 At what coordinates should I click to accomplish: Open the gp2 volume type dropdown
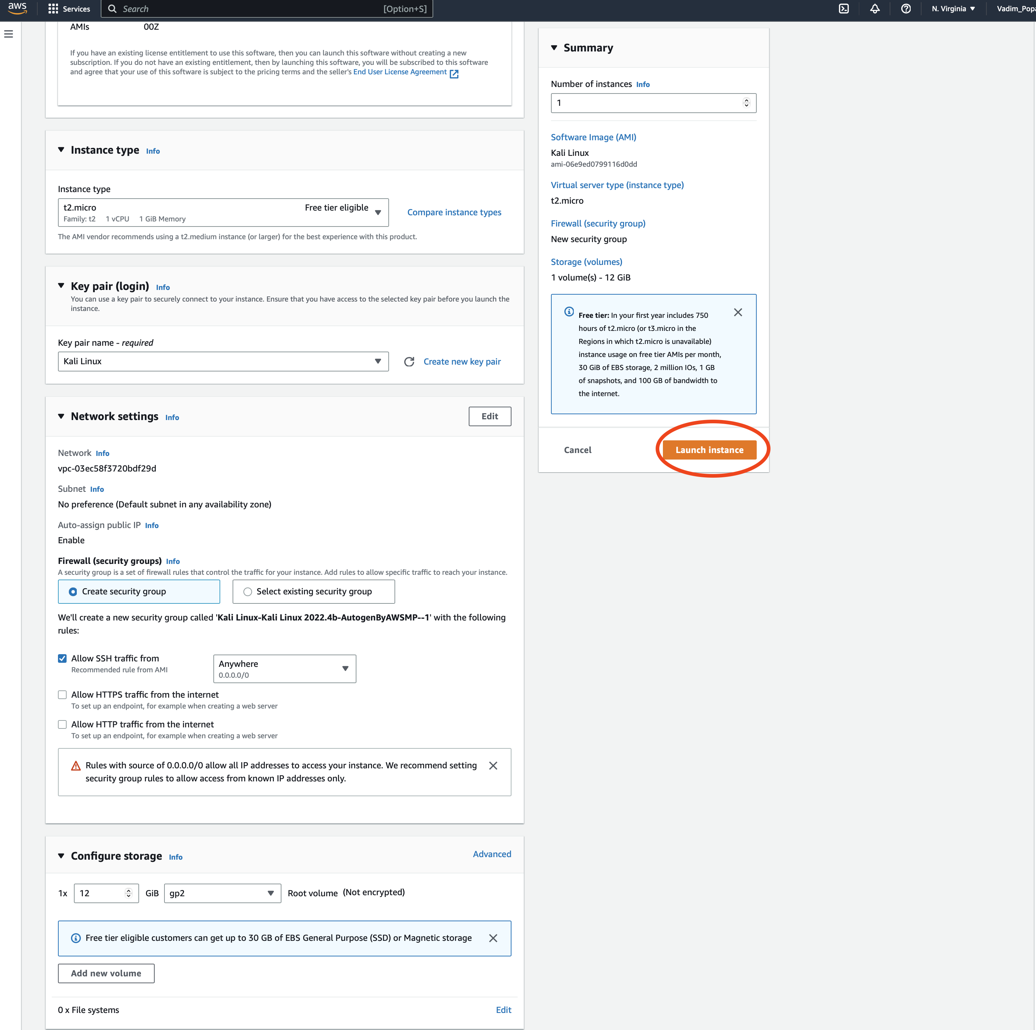pyautogui.click(x=270, y=893)
